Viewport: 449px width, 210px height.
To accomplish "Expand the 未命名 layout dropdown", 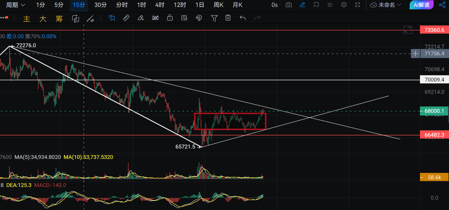I will point(386,5).
